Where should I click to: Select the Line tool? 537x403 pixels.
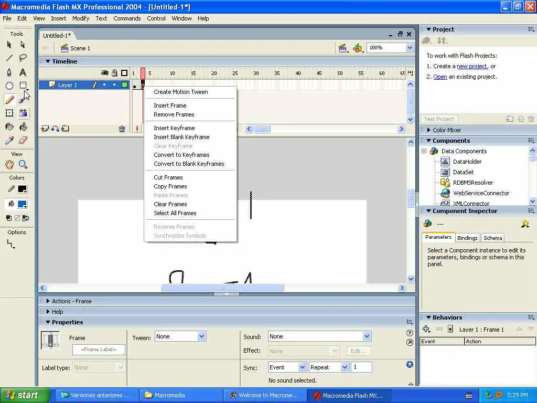9,58
